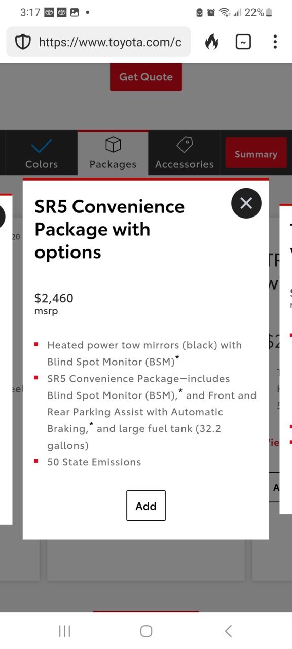
Task: Open the Summary button
Action: pyautogui.click(x=256, y=154)
